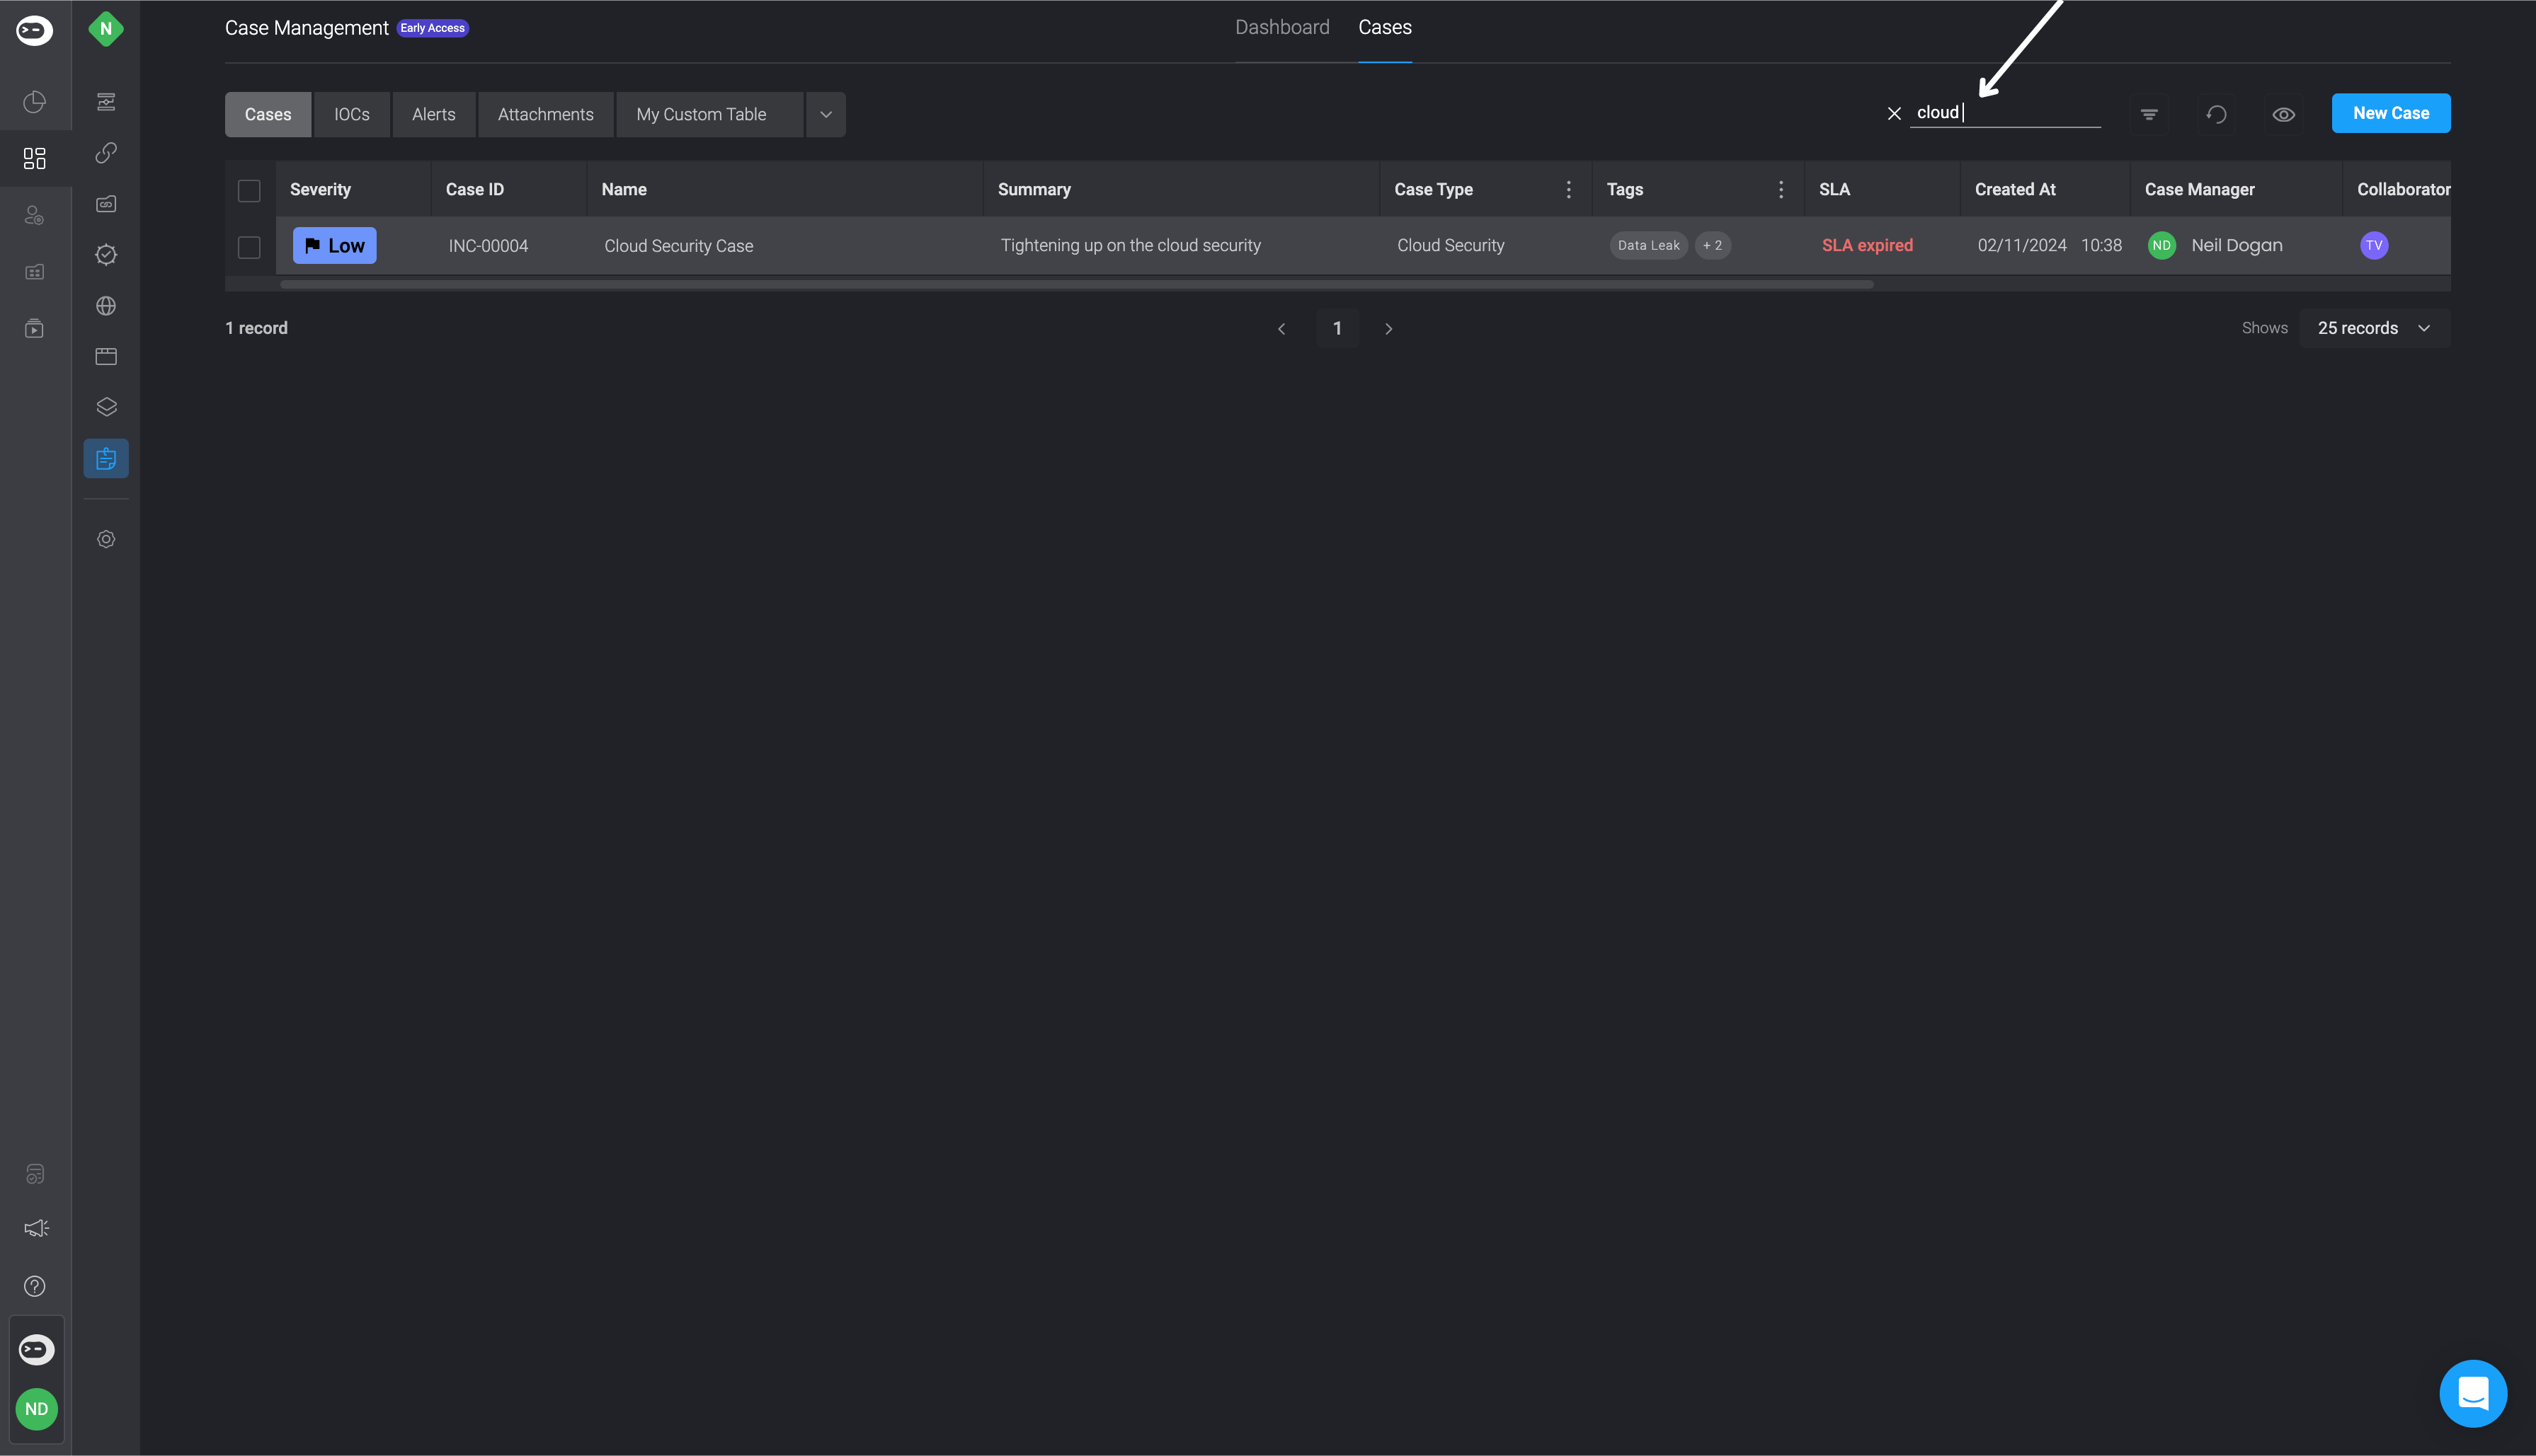Switch to the IOCs tab

351,114
